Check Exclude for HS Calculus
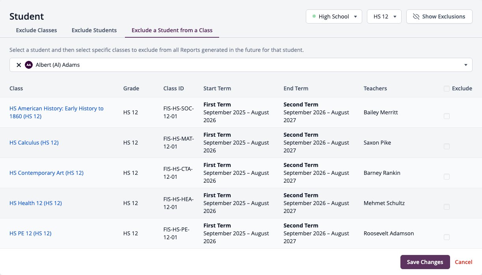The width and height of the screenshot is (482, 275). tap(447, 147)
